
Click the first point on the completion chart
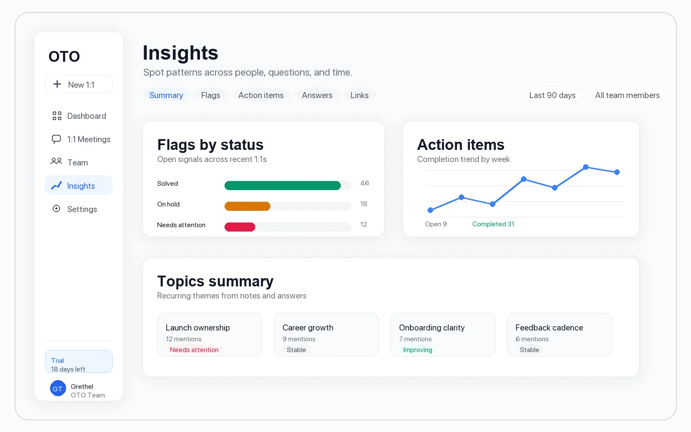click(x=430, y=210)
